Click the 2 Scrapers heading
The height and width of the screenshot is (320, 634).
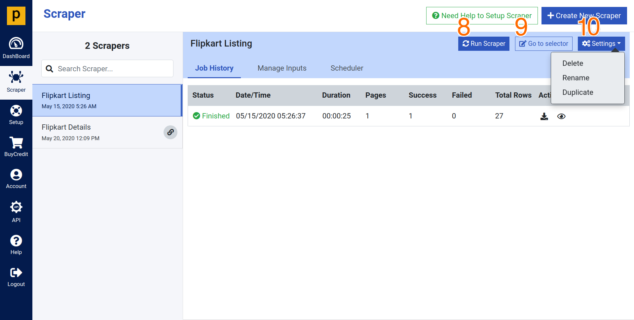107,46
